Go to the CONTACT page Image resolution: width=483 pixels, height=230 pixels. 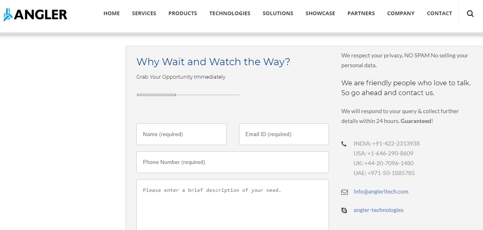(439, 14)
